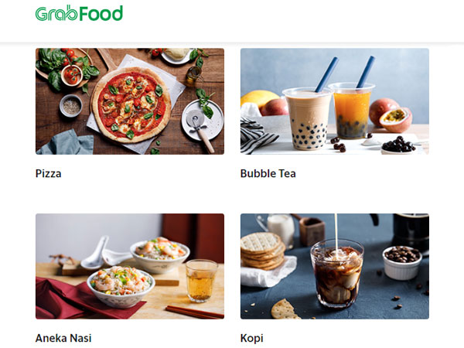This screenshot has height=348, width=464.
Task: Open the Kopi category image
Action: click(335, 266)
